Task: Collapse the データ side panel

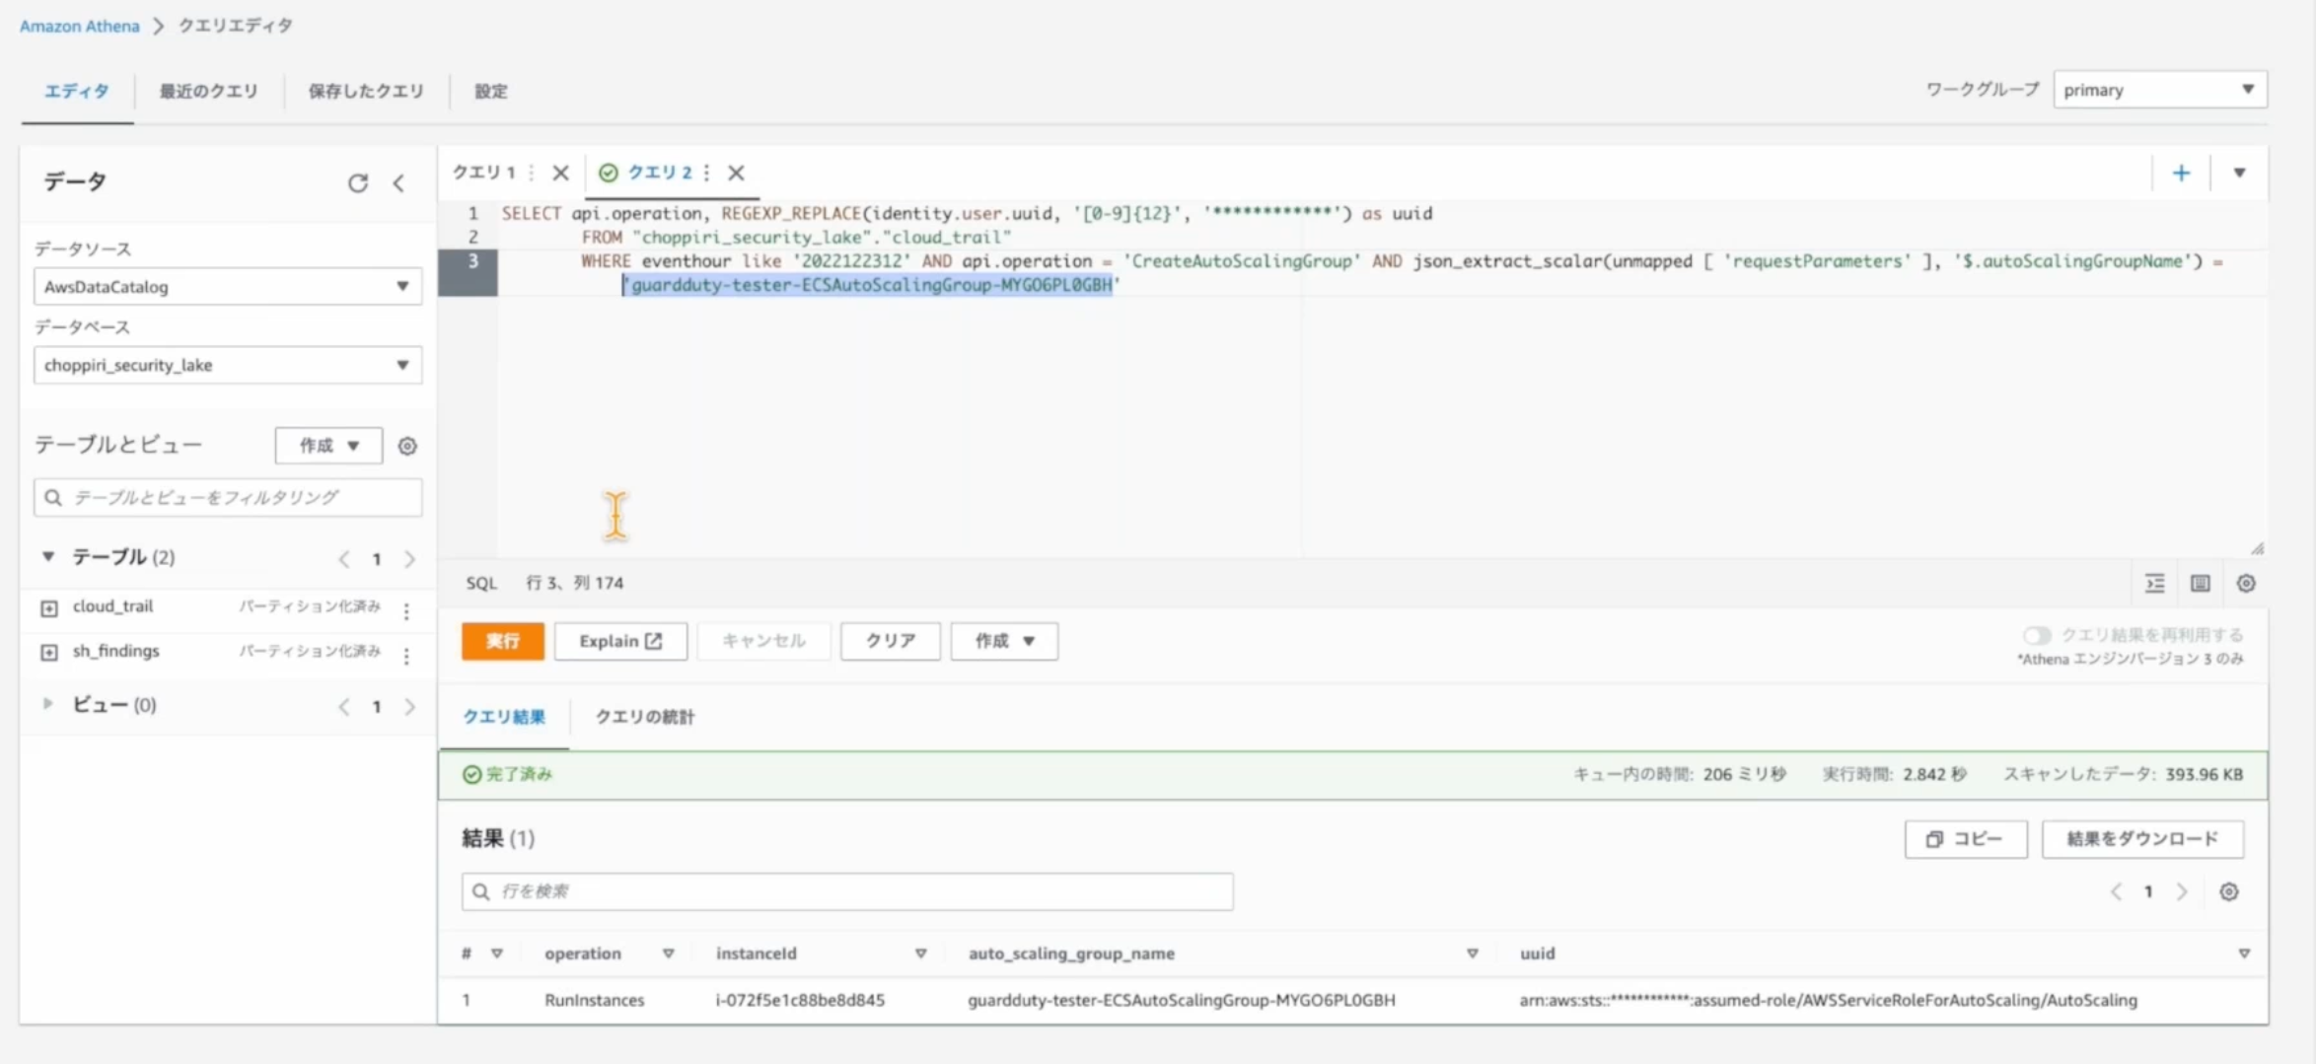Action: 398,182
